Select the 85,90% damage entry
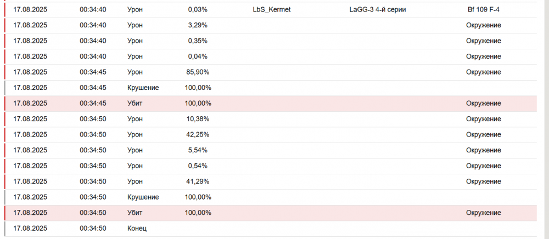 pos(198,72)
